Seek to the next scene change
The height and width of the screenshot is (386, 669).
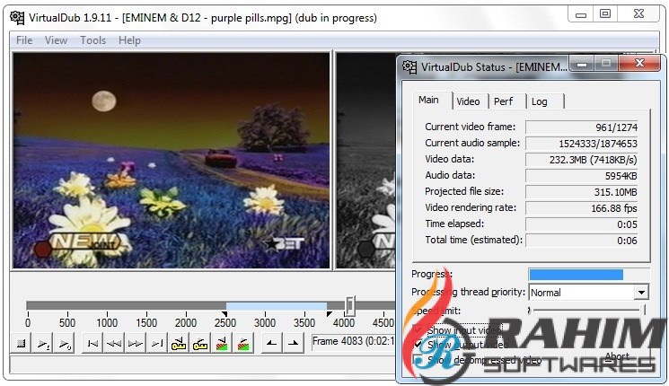tap(243, 343)
